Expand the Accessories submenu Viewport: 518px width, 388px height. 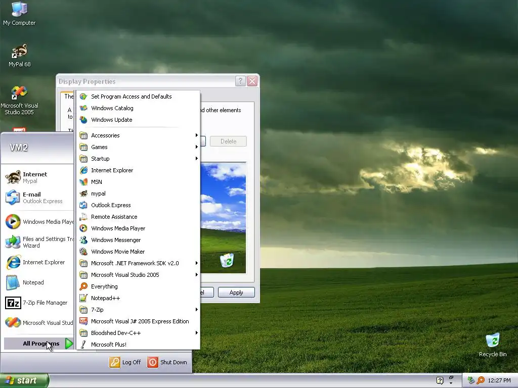coord(138,135)
